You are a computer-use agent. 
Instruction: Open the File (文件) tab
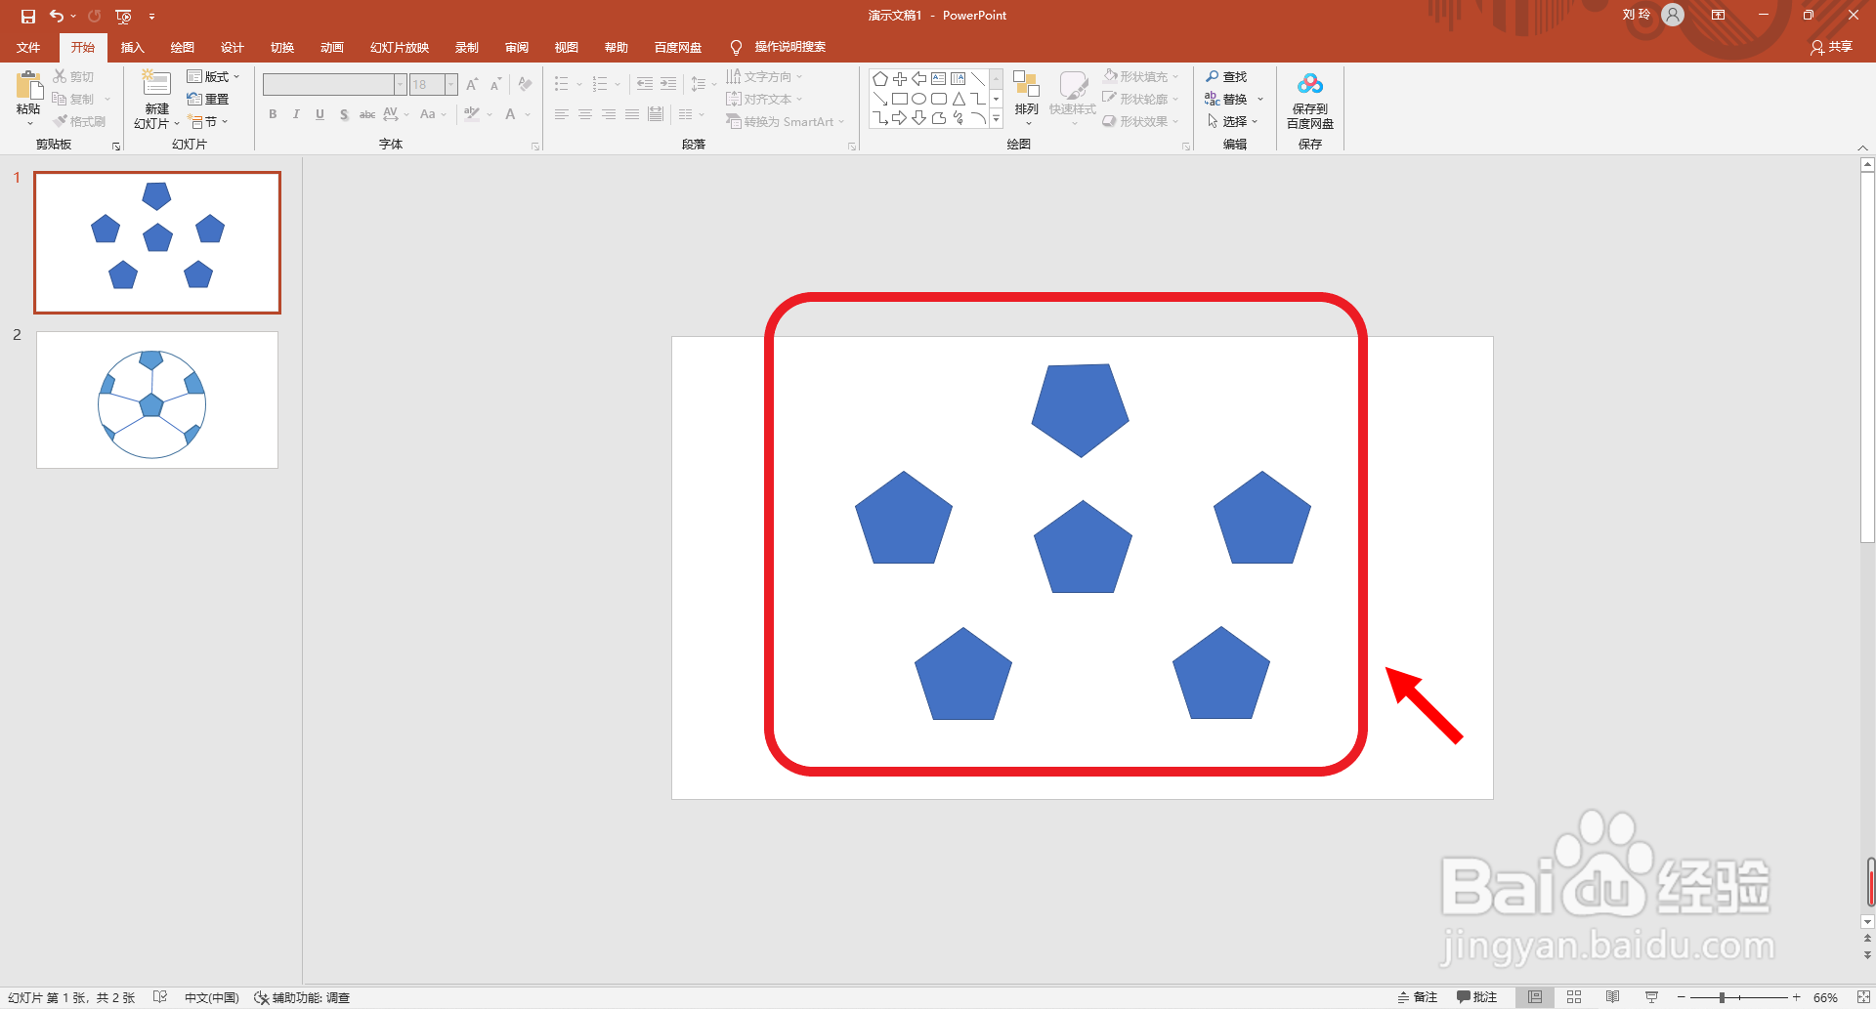(x=28, y=47)
